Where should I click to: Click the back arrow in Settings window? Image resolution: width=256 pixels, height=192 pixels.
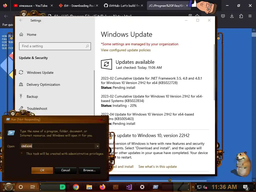(x=21, y=20)
